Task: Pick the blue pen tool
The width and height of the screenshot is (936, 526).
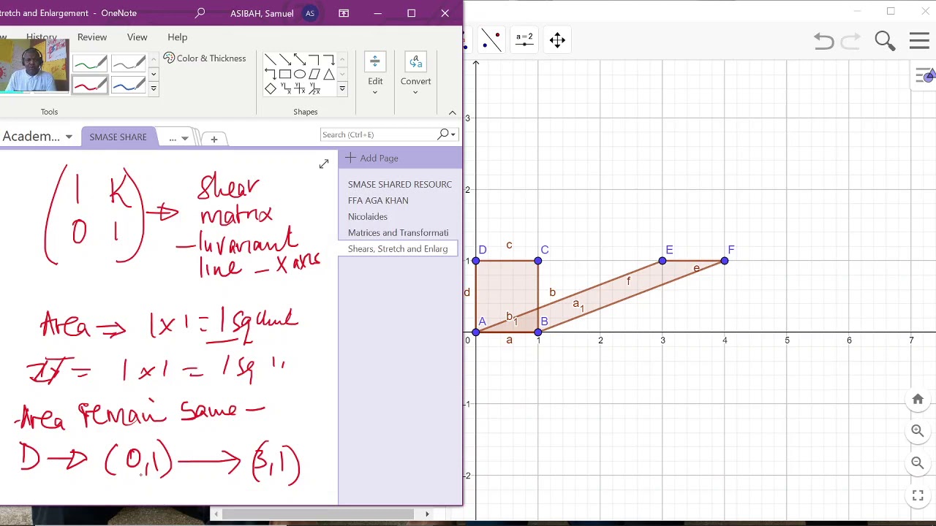Action: (129, 85)
